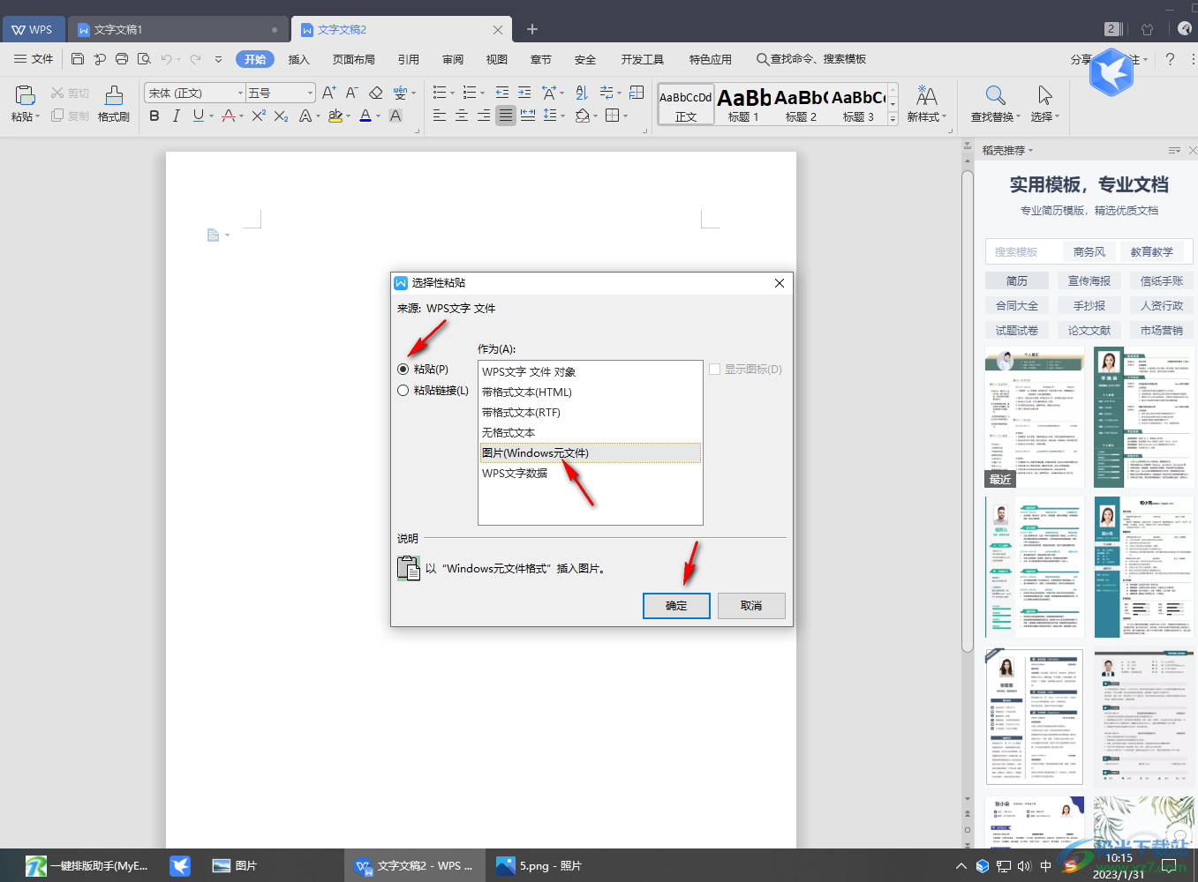This screenshot has width=1198, height=882.
Task: Select 无格式文本 in the paste list
Action: point(590,433)
